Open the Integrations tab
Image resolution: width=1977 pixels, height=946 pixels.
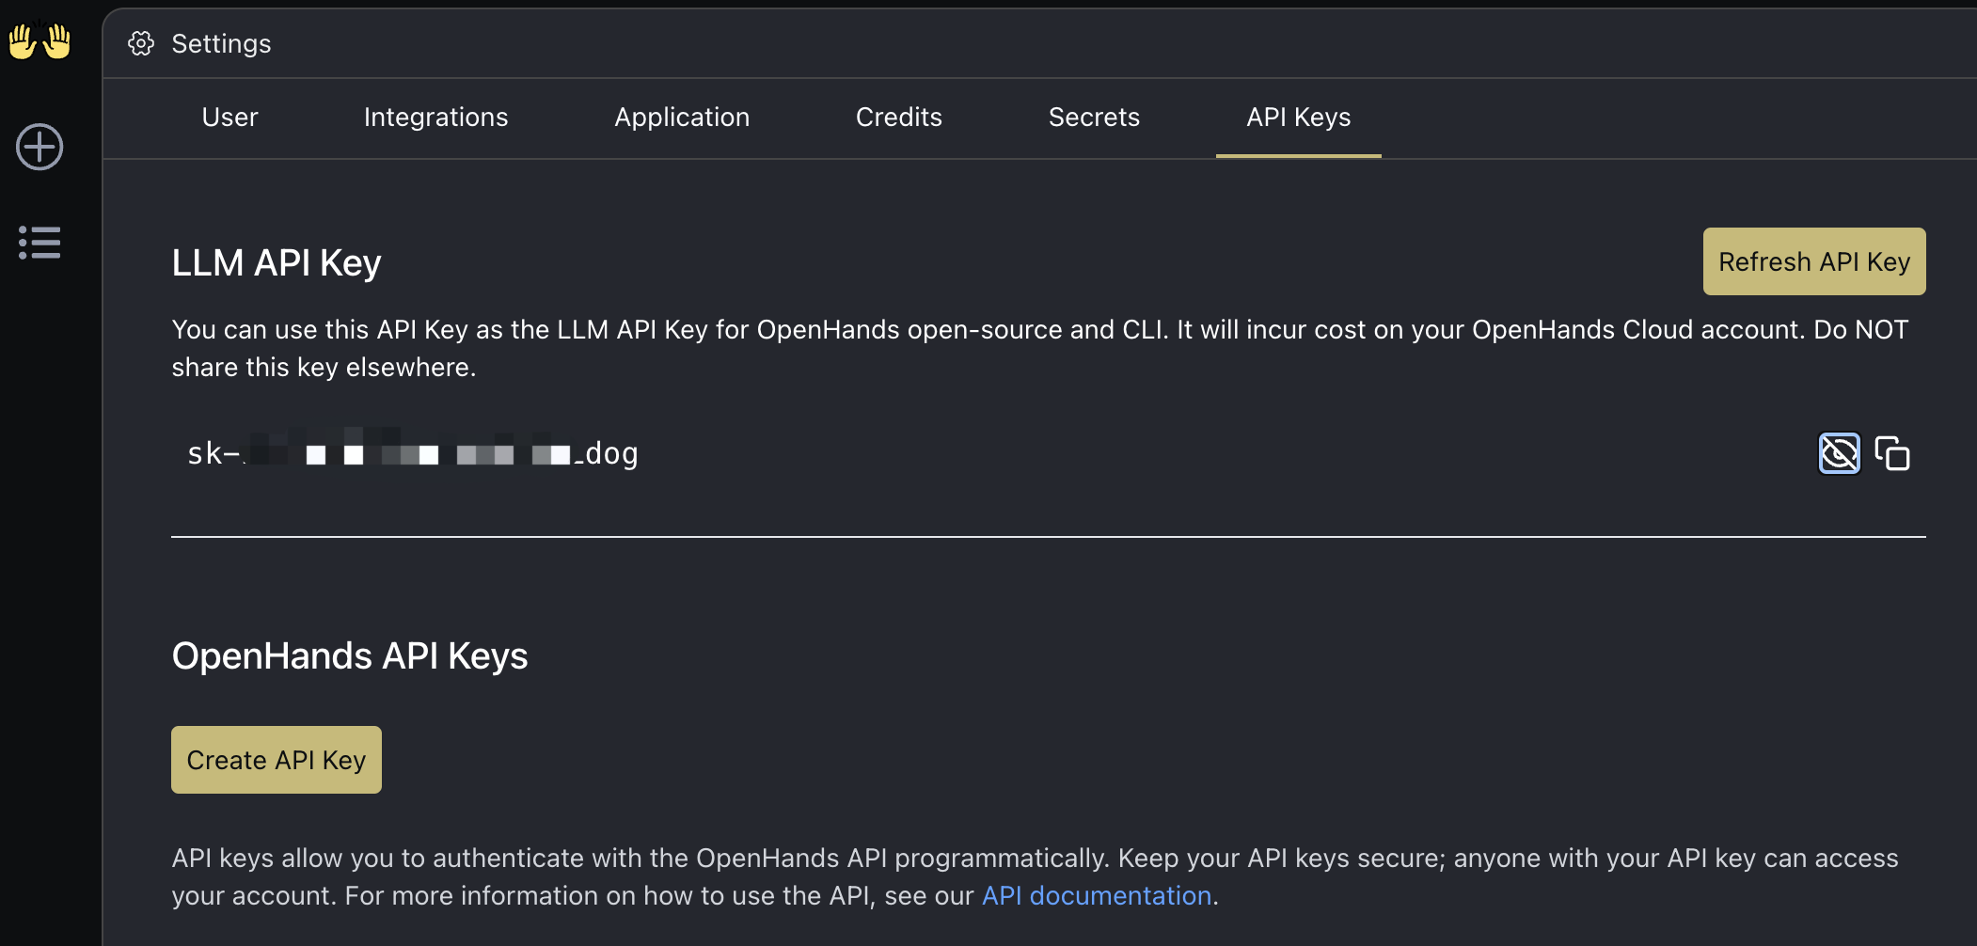coord(435,117)
